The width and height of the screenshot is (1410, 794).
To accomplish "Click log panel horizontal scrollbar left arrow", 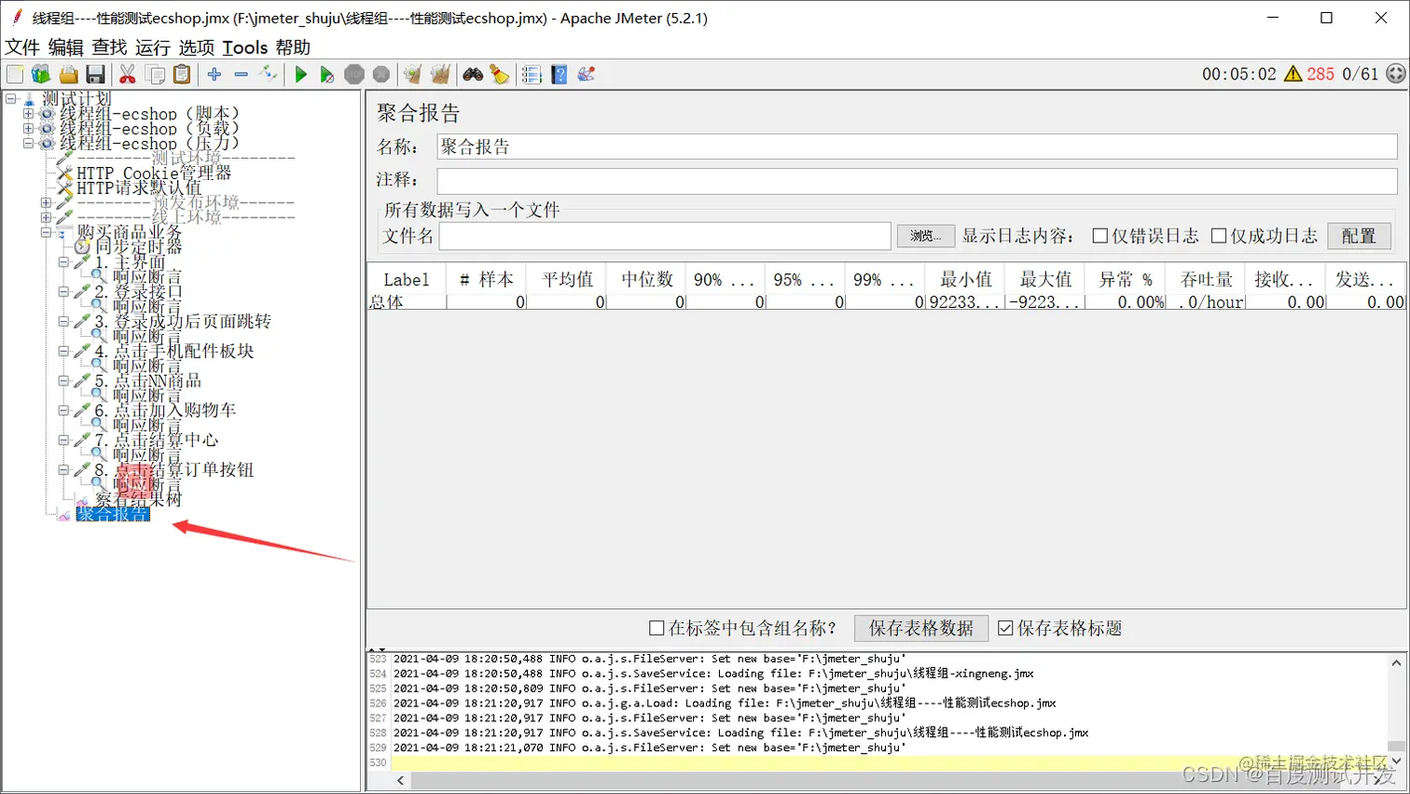I will (x=400, y=780).
